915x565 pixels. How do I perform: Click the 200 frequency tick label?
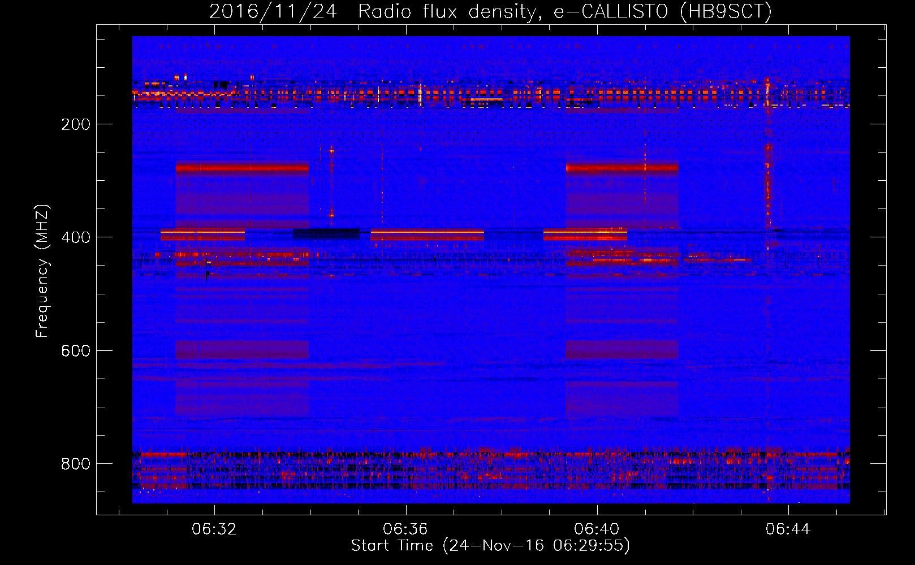76,124
